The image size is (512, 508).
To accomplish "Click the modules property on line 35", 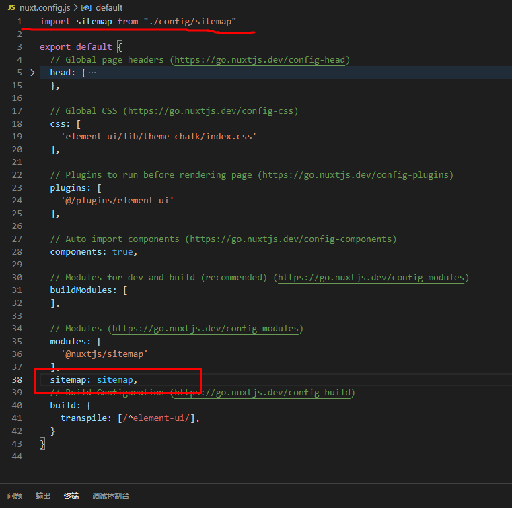I will (68, 342).
